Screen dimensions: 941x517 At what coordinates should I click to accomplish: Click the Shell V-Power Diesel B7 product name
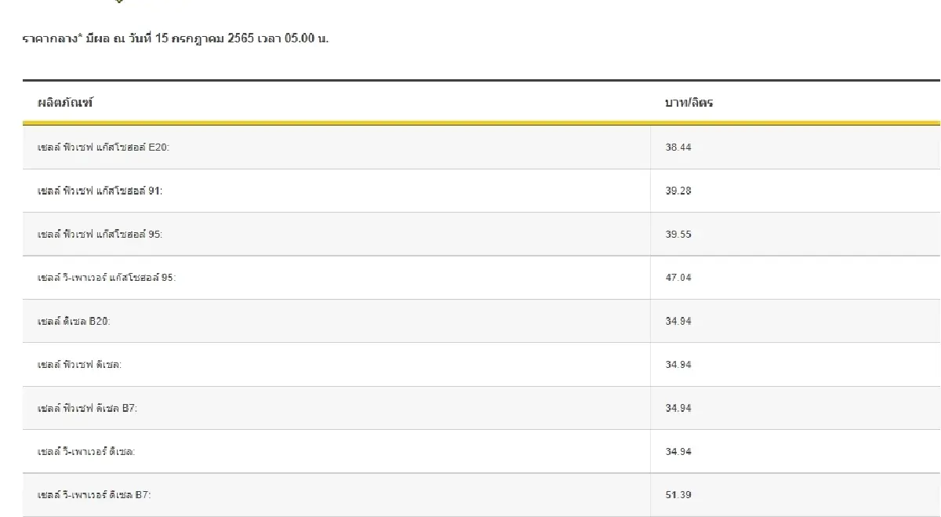94,496
